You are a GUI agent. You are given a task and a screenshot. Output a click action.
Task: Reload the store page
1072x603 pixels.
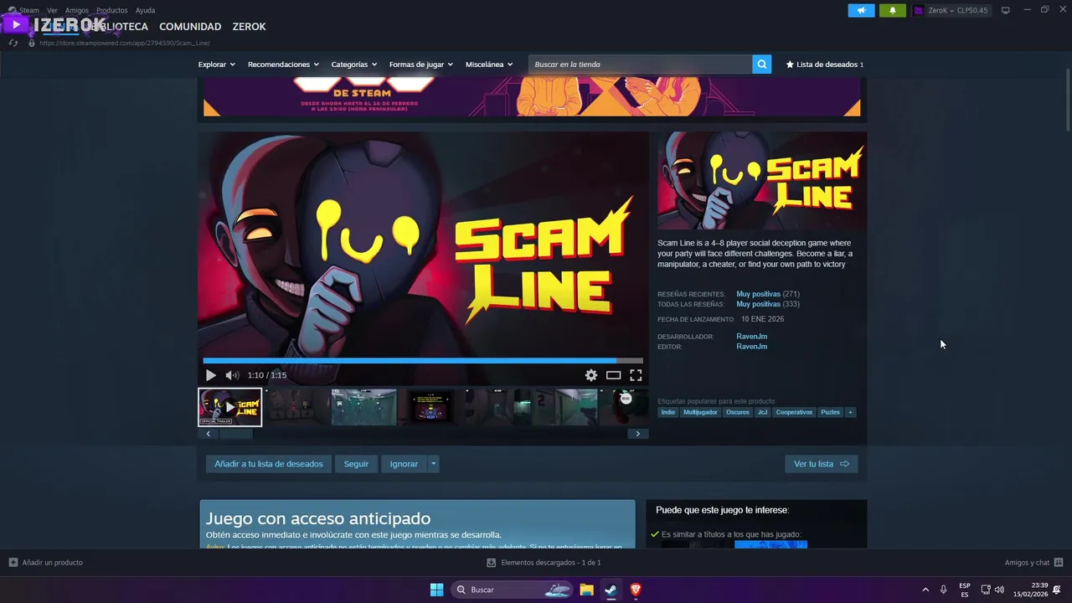point(13,43)
